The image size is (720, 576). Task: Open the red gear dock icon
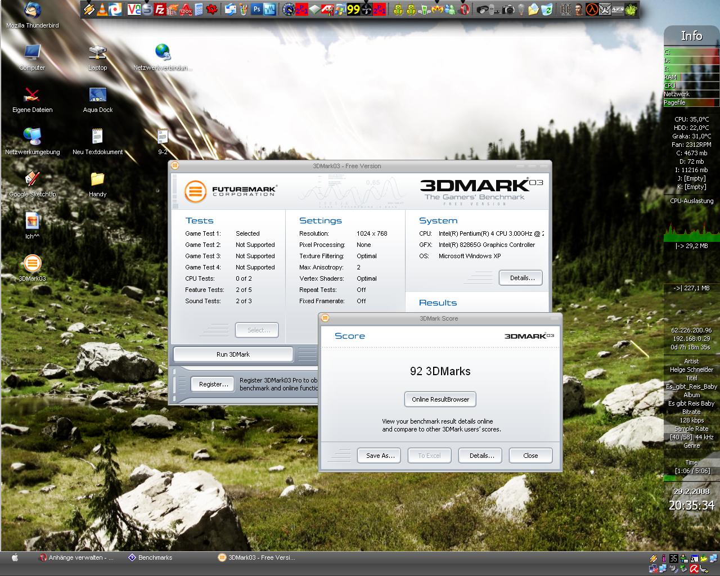coord(211,9)
